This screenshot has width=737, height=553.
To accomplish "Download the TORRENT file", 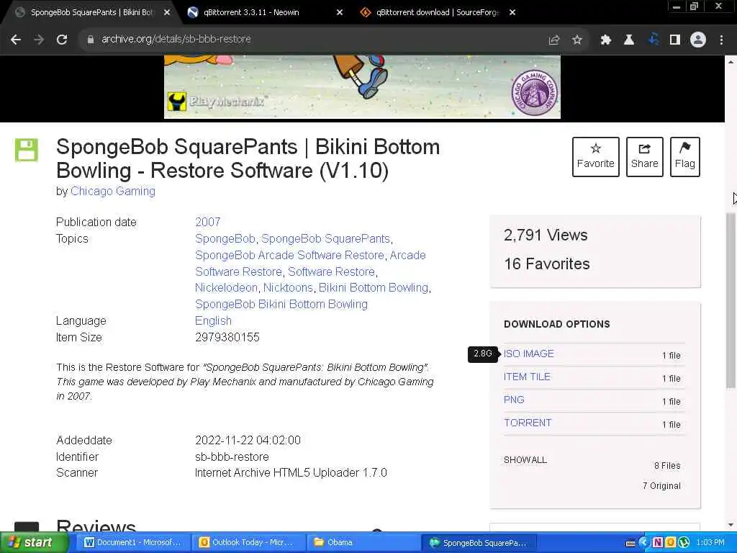I will [x=528, y=423].
